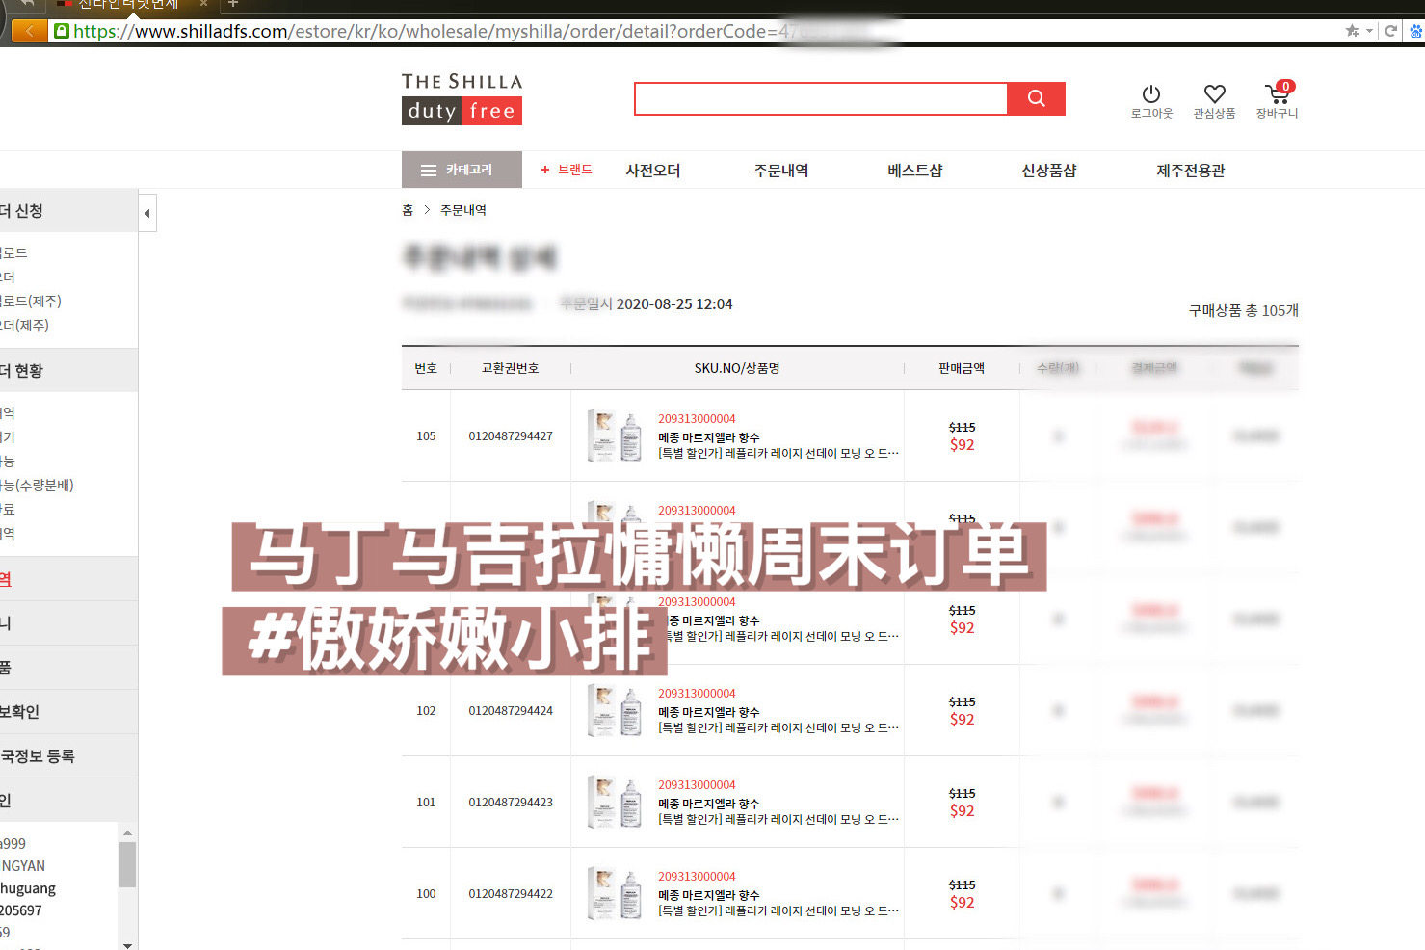Open SKU link 209313000004 in row 102
Screen dimensions: 1425x950
click(x=697, y=694)
